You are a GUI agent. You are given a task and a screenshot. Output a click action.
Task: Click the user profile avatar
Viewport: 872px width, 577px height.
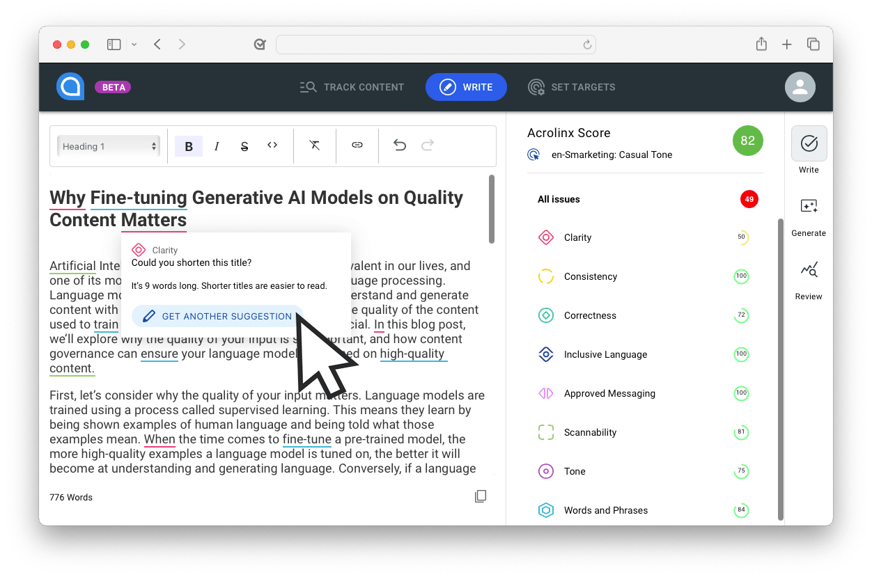point(800,87)
